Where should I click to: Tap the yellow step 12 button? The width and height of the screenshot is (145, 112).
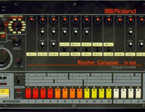tap(109, 93)
